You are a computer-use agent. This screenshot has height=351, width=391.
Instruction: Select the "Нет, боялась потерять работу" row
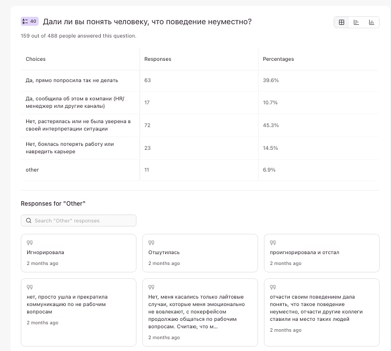tap(70, 148)
